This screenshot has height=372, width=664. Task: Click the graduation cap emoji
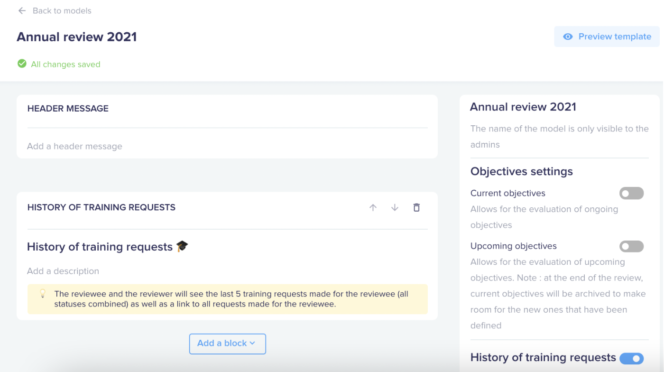coord(182,246)
